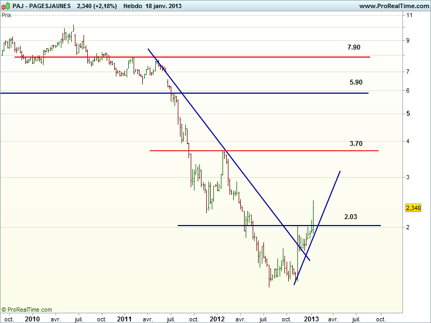Click the candlestick chart icon beside PAJ
This screenshot has width=431, height=323.
(5, 5)
